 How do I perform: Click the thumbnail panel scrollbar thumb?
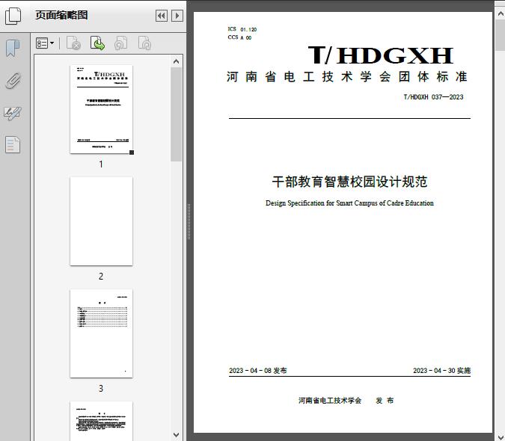176,114
